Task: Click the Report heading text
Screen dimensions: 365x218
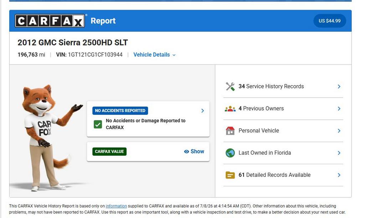Action: [x=103, y=21]
